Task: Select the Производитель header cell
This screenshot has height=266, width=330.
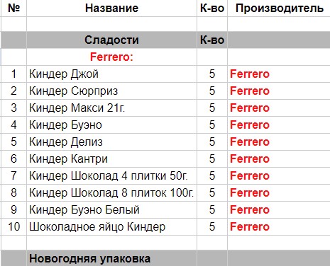Action: click(x=279, y=8)
